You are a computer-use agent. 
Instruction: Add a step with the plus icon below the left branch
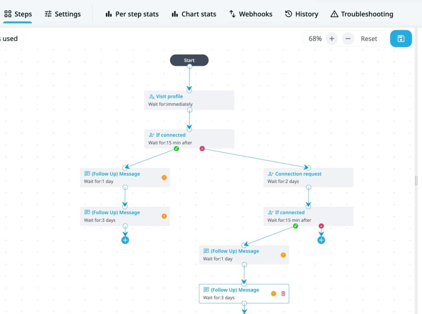tap(125, 240)
